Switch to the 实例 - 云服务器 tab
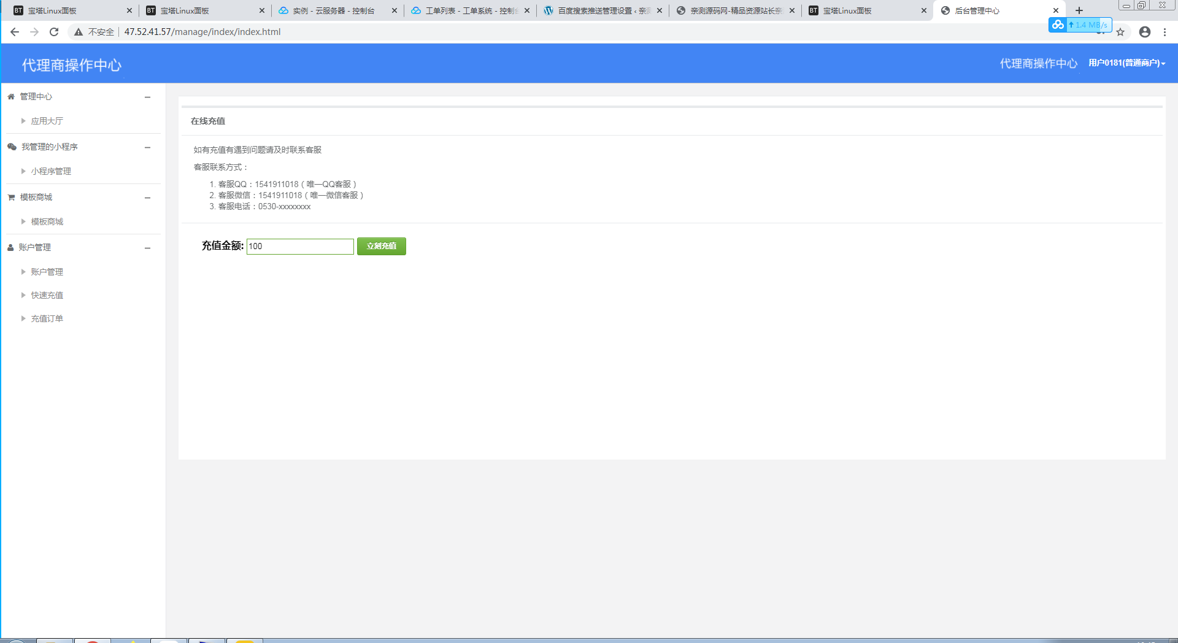 [337, 10]
